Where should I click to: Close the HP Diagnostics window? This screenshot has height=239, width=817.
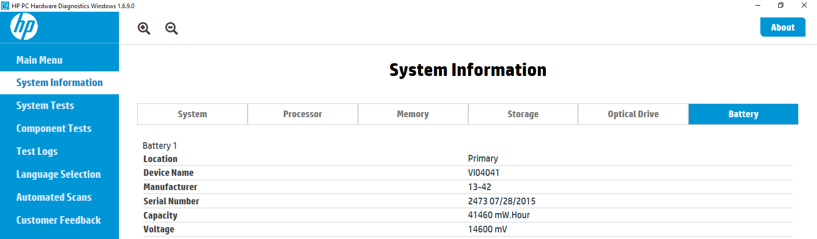point(804,6)
